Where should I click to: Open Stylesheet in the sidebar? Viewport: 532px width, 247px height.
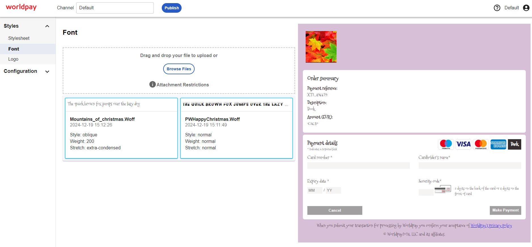click(19, 38)
